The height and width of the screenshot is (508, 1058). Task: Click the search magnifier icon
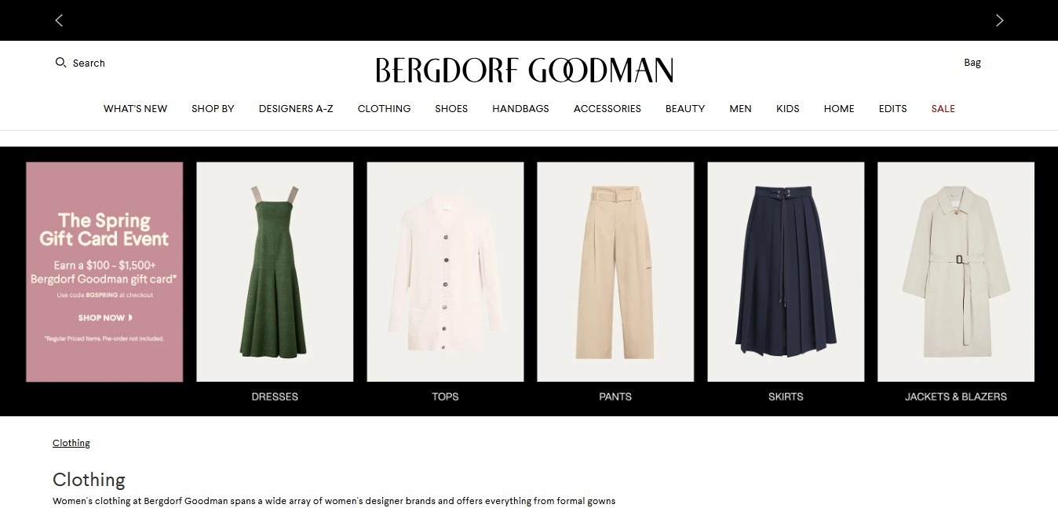[x=60, y=63]
